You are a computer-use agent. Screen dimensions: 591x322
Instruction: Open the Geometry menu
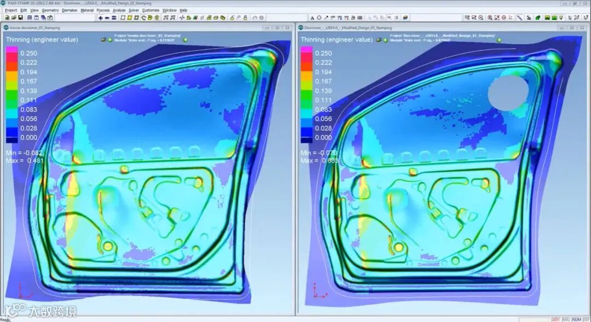pyautogui.click(x=50, y=10)
